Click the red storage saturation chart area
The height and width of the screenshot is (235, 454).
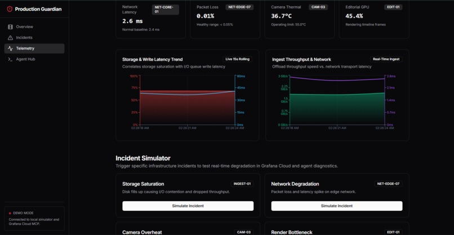(x=188, y=109)
